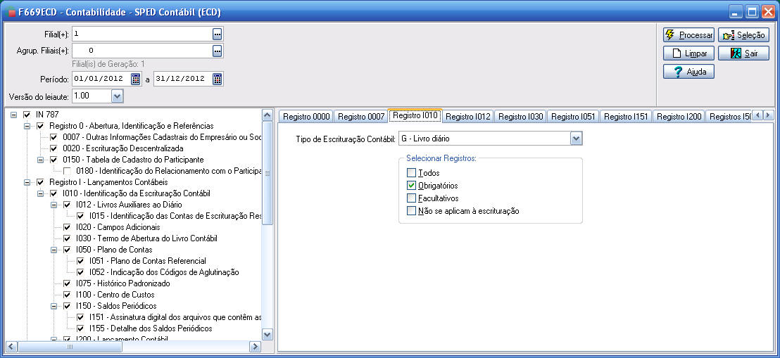Collapse I010 Identificação da Escrituração node
The width and height of the screenshot is (780, 358).
40,193
